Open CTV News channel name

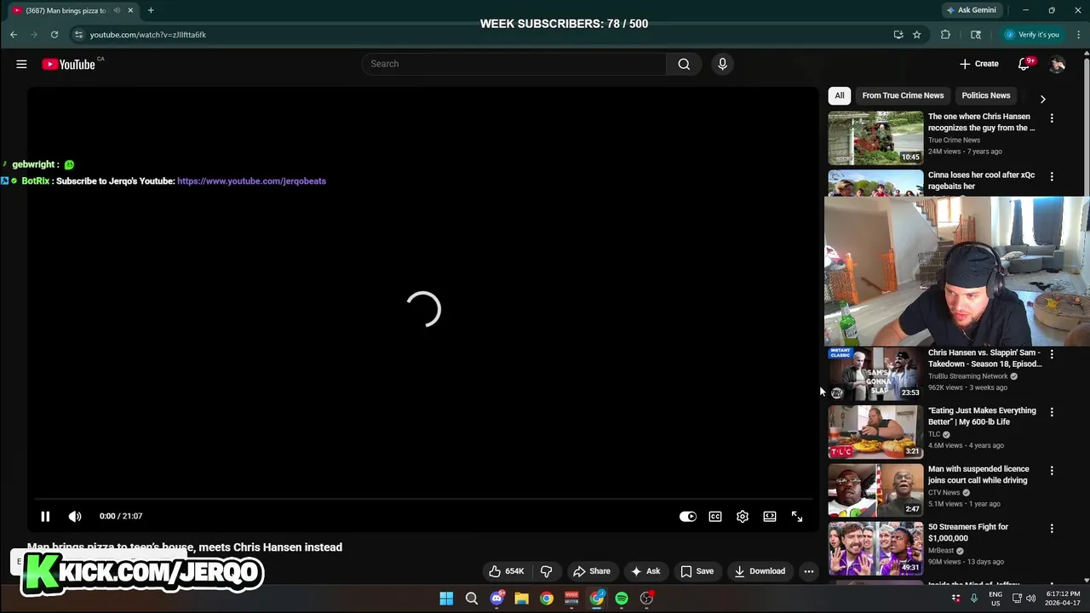pyautogui.click(x=944, y=492)
